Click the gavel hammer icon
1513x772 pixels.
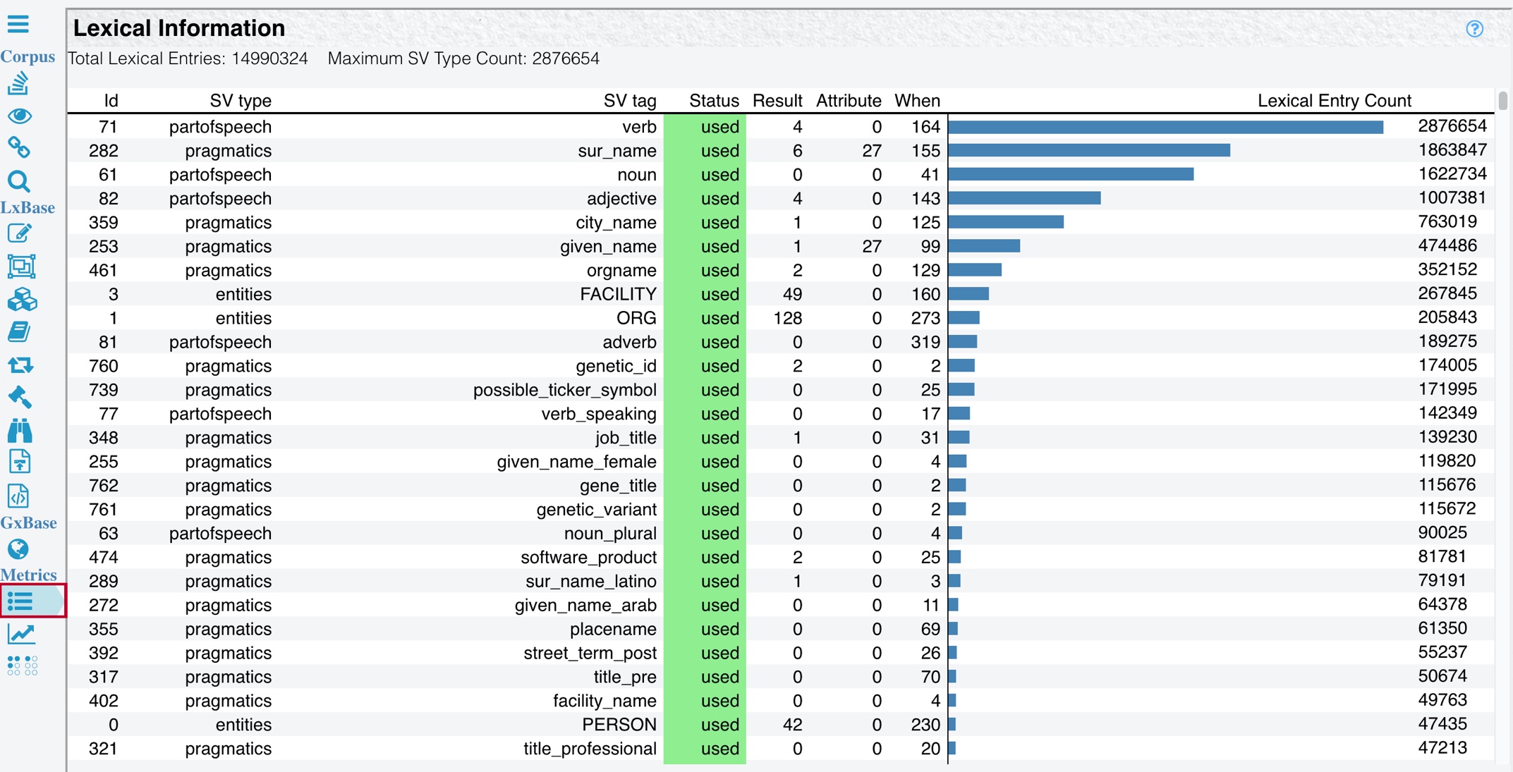[20, 397]
